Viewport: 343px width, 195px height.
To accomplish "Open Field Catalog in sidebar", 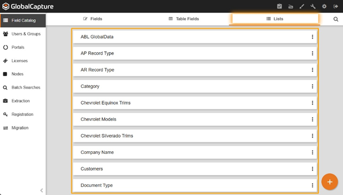I will pyautogui.click(x=23, y=21).
